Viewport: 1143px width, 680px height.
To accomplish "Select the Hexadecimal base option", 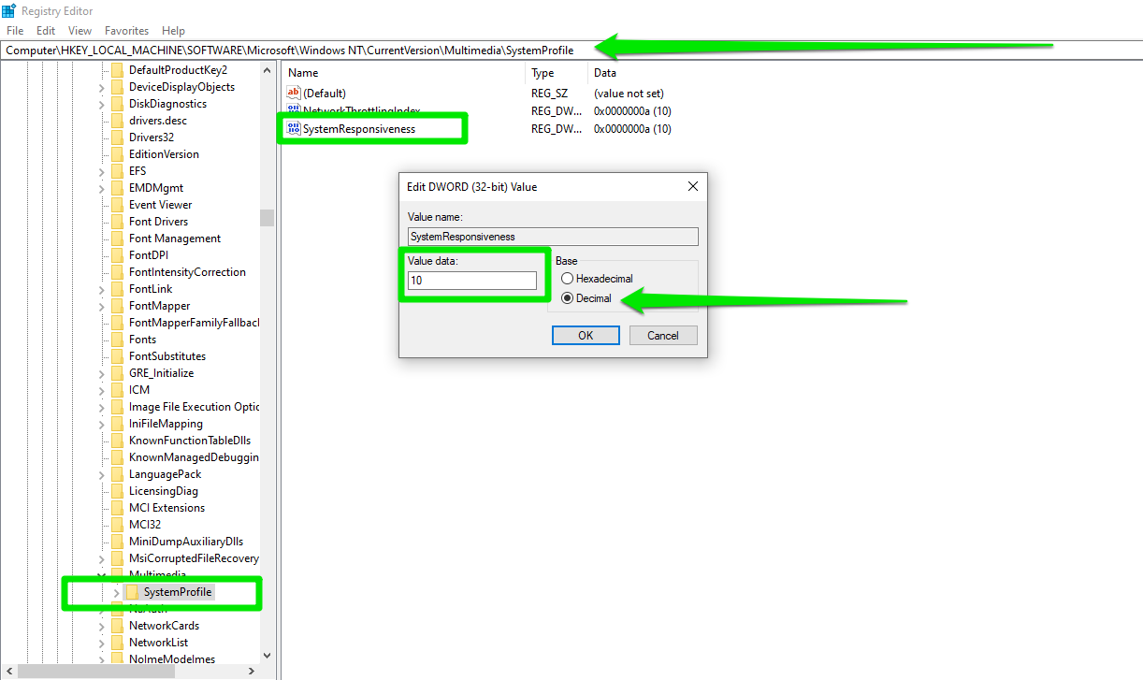I will pyautogui.click(x=568, y=279).
